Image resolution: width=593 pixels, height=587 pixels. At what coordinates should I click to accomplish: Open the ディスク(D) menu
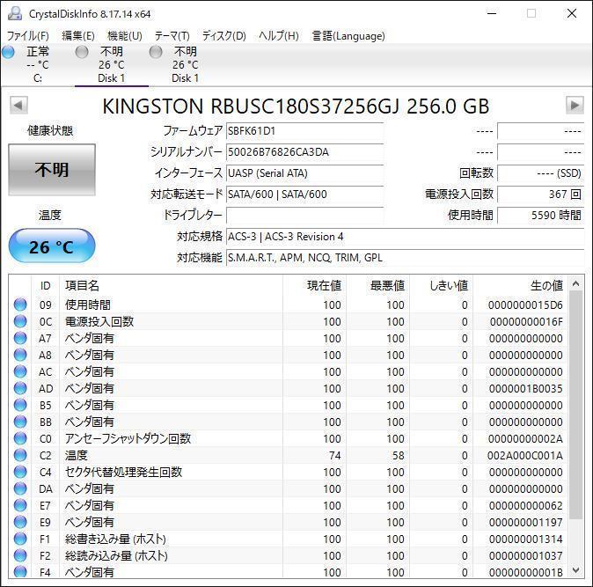223,36
